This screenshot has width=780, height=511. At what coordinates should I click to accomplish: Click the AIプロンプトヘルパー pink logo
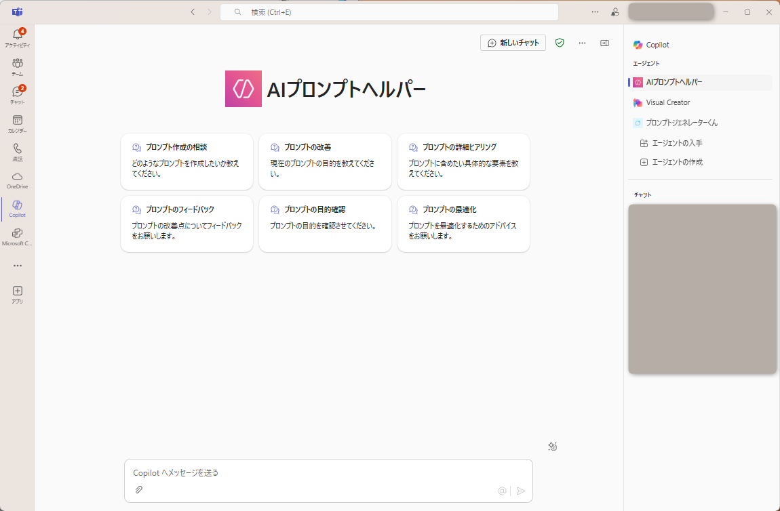tap(243, 89)
